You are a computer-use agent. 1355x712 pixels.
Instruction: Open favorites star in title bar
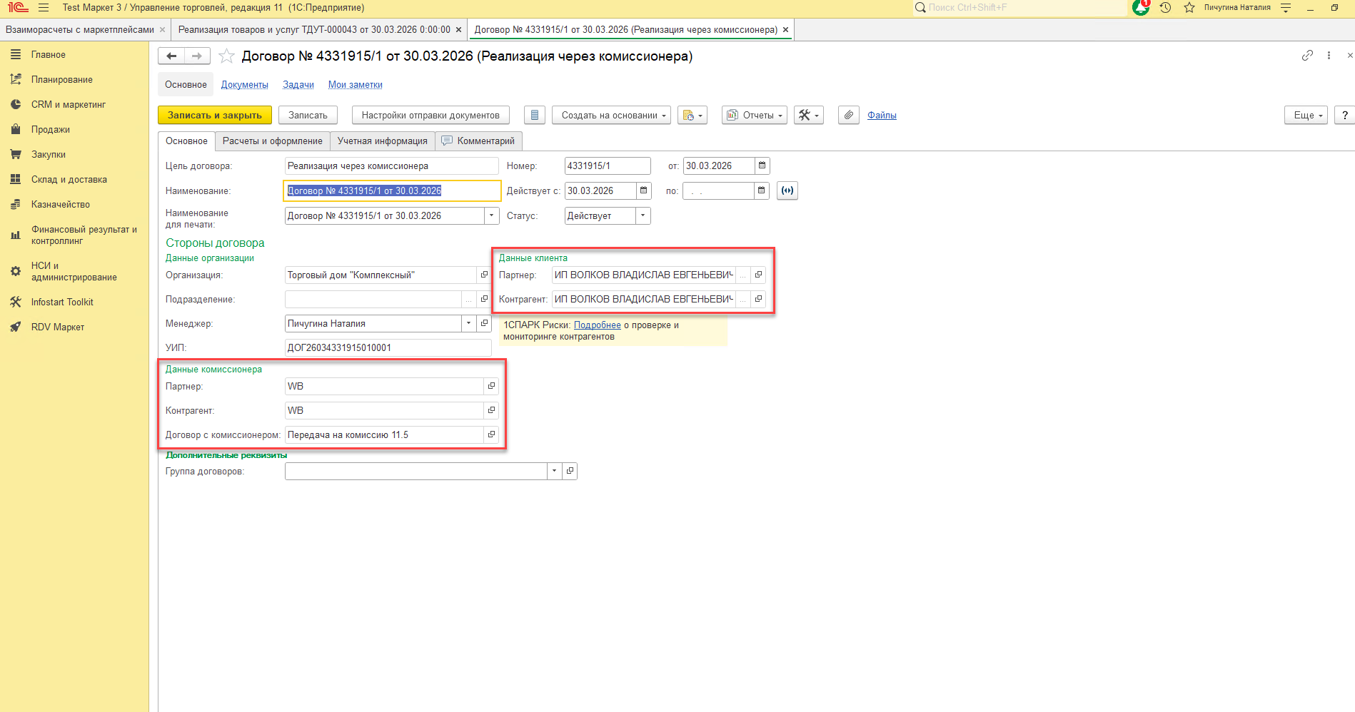(x=1189, y=8)
